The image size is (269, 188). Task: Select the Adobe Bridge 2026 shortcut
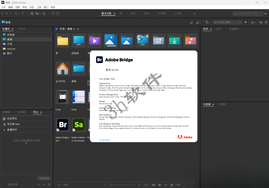[63, 125]
